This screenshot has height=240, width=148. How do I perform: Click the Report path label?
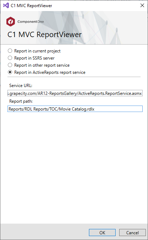[x=21, y=101]
